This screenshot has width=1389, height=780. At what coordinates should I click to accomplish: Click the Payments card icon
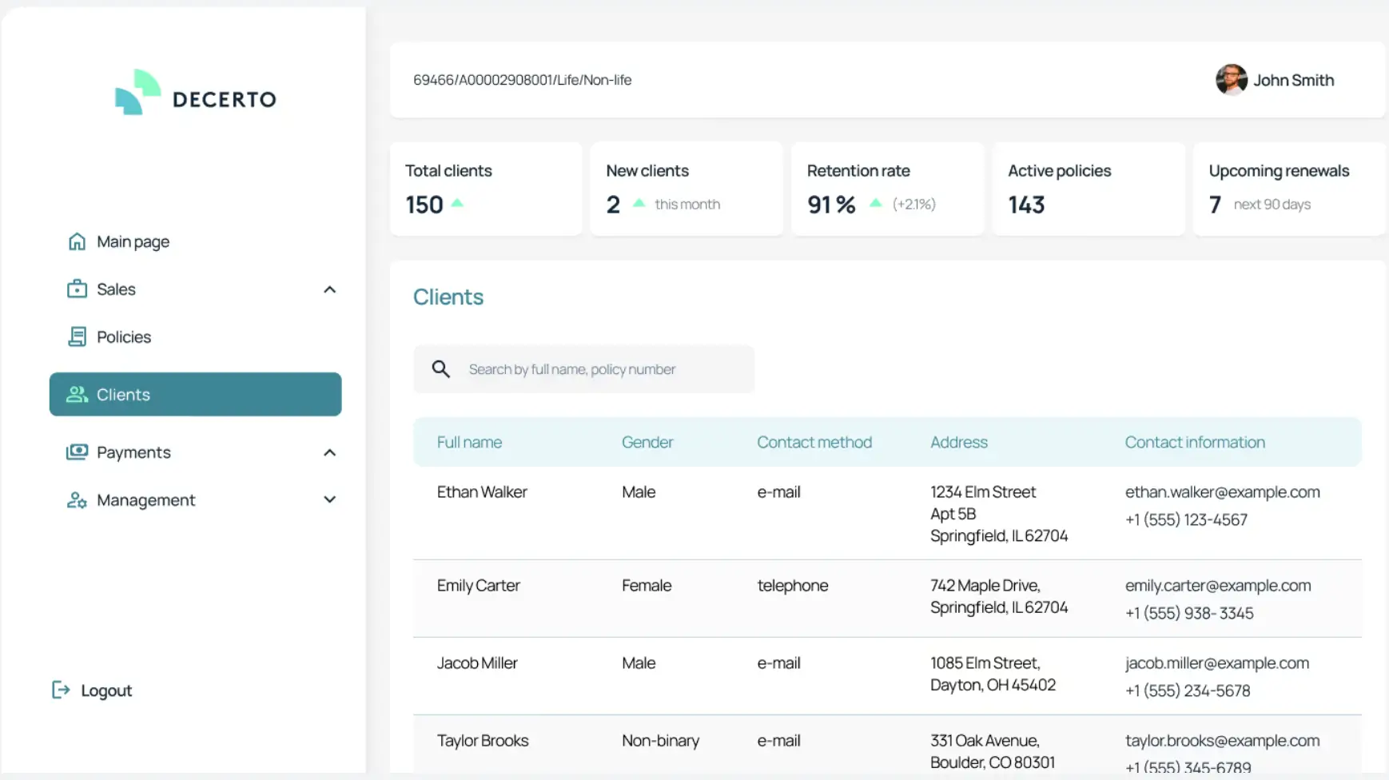pyautogui.click(x=76, y=452)
